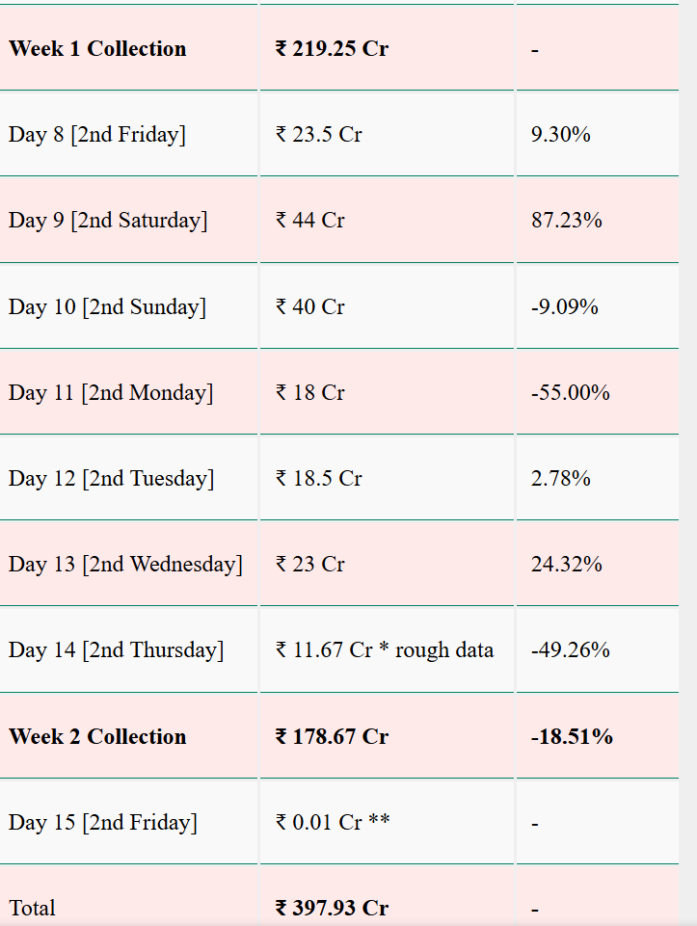This screenshot has width=697, height=926.
Task: Click the Week 2 Collection row label
Action: (x=97, y=737)
